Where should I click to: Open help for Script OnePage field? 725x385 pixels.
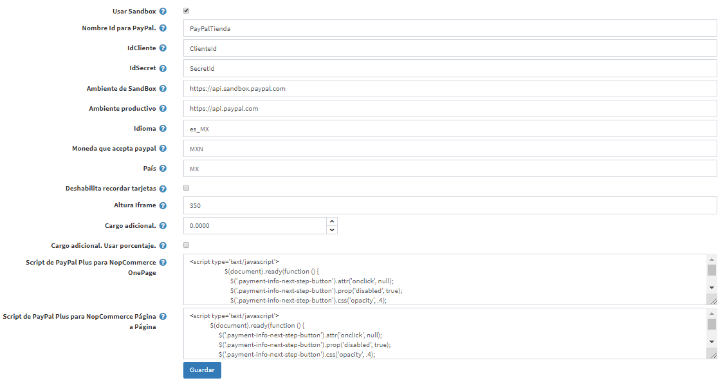163,263
